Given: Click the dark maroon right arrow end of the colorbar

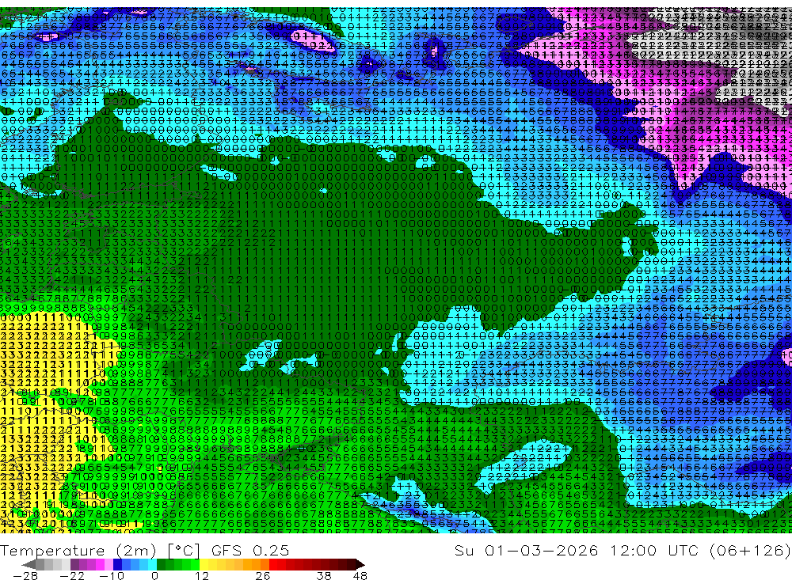Looking at the screenshot, I should point(359,564).
